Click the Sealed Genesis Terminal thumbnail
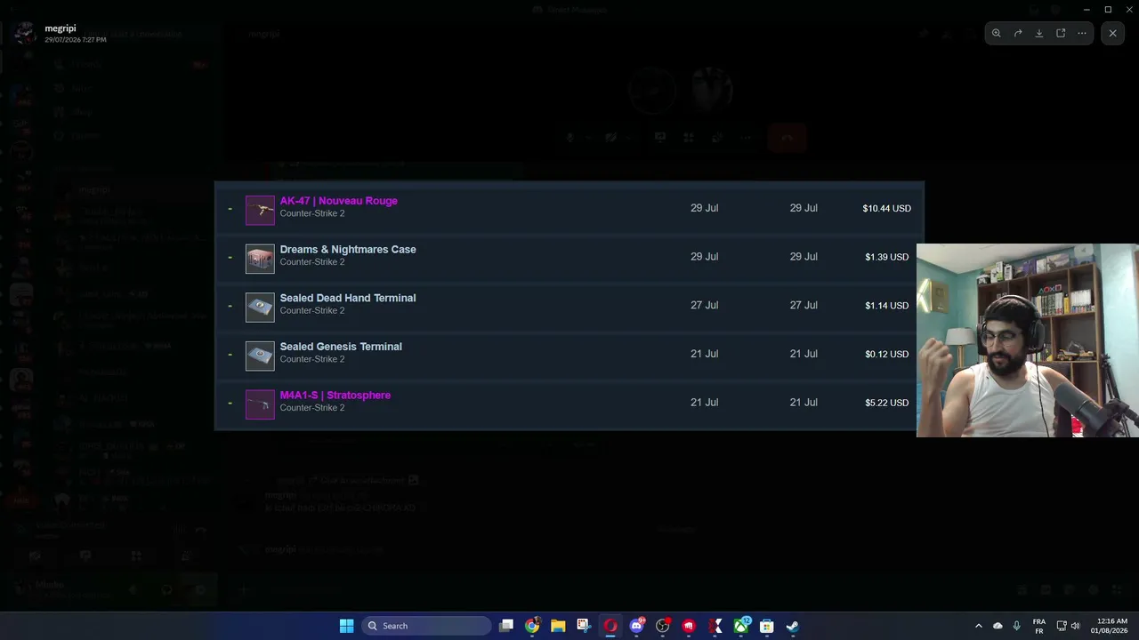The image size is (1139, 640). click(260, 356)
